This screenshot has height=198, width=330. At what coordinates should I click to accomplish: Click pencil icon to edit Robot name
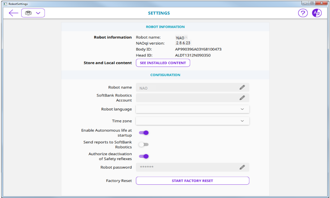pos(242,87)
